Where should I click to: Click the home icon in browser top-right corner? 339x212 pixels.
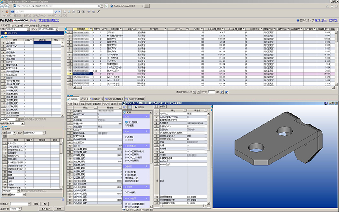pyautogui.click(x=328, y=6)
